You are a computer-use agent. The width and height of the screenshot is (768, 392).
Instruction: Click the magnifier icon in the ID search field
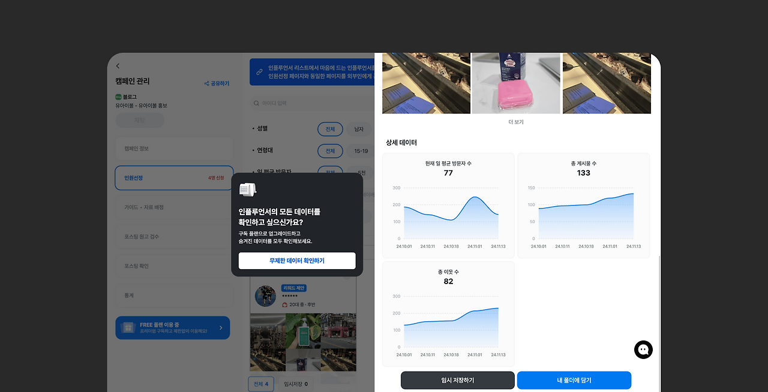click(257, 103)
